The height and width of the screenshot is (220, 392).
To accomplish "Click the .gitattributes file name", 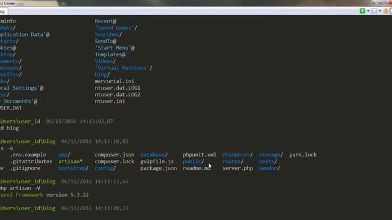I will pyautogui.click(x=31, y=161).
